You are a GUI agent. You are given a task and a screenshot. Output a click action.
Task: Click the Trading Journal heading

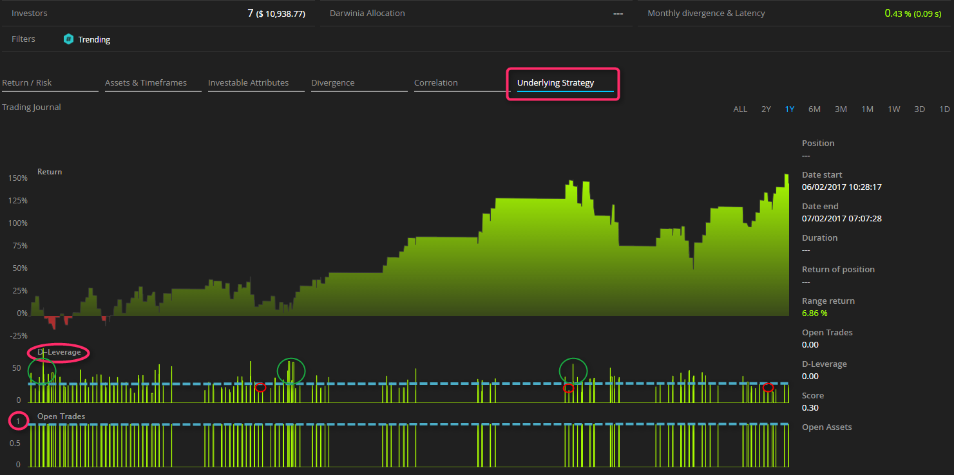pos(32,107)
